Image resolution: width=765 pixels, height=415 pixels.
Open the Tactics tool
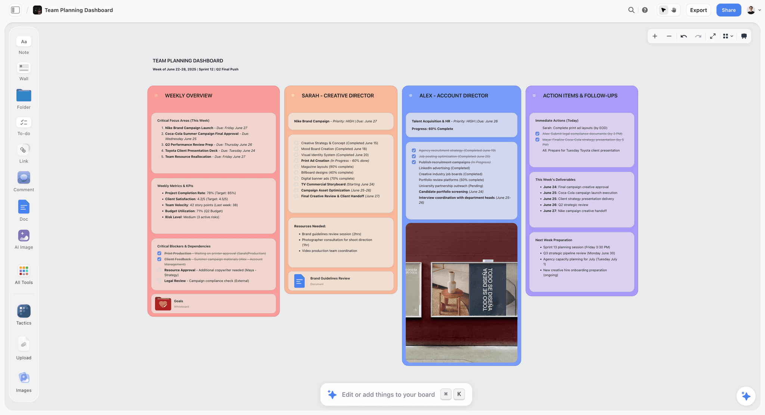24,315
